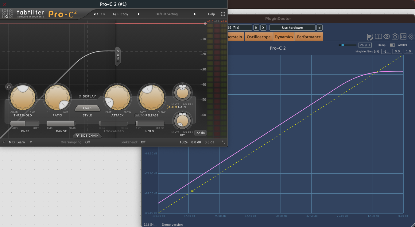
Task: Open PluginDoctor settings gear
Action: point(411,37)
